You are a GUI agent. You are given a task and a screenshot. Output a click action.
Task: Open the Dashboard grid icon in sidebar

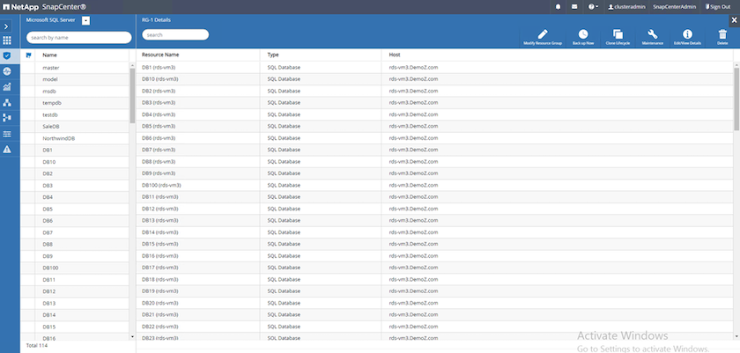7,40
